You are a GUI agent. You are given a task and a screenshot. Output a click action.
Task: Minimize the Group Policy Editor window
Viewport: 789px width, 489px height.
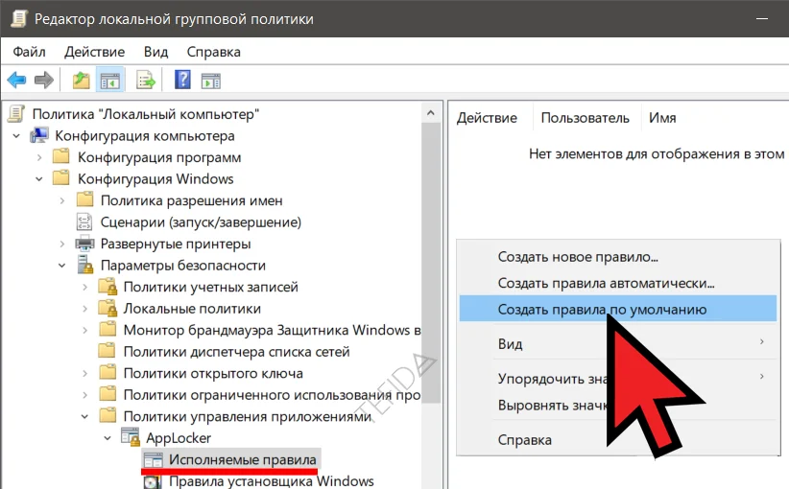pos(762,18)
